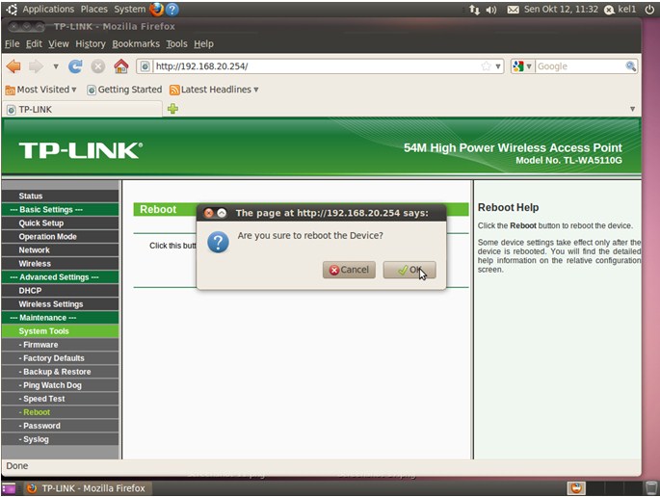
Task: Click the forward navigation arrow
Action: click(37, 66)
